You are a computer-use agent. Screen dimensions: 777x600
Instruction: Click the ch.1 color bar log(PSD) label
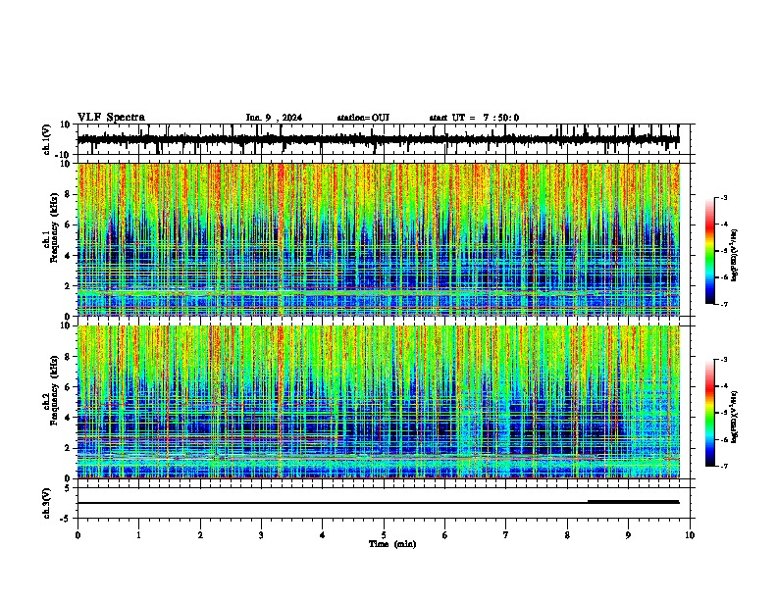coord(734,256)
